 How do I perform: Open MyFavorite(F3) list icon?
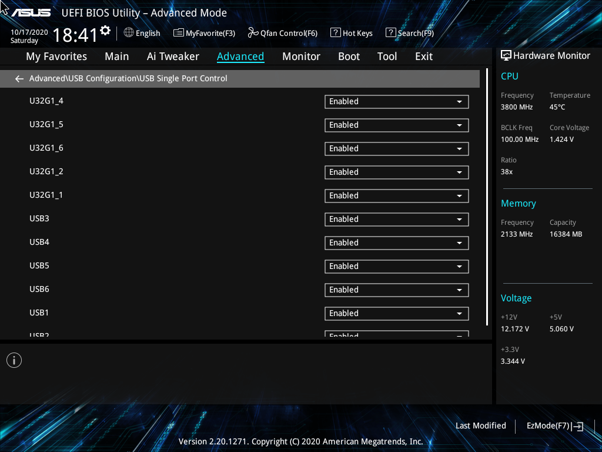[179, 33]
